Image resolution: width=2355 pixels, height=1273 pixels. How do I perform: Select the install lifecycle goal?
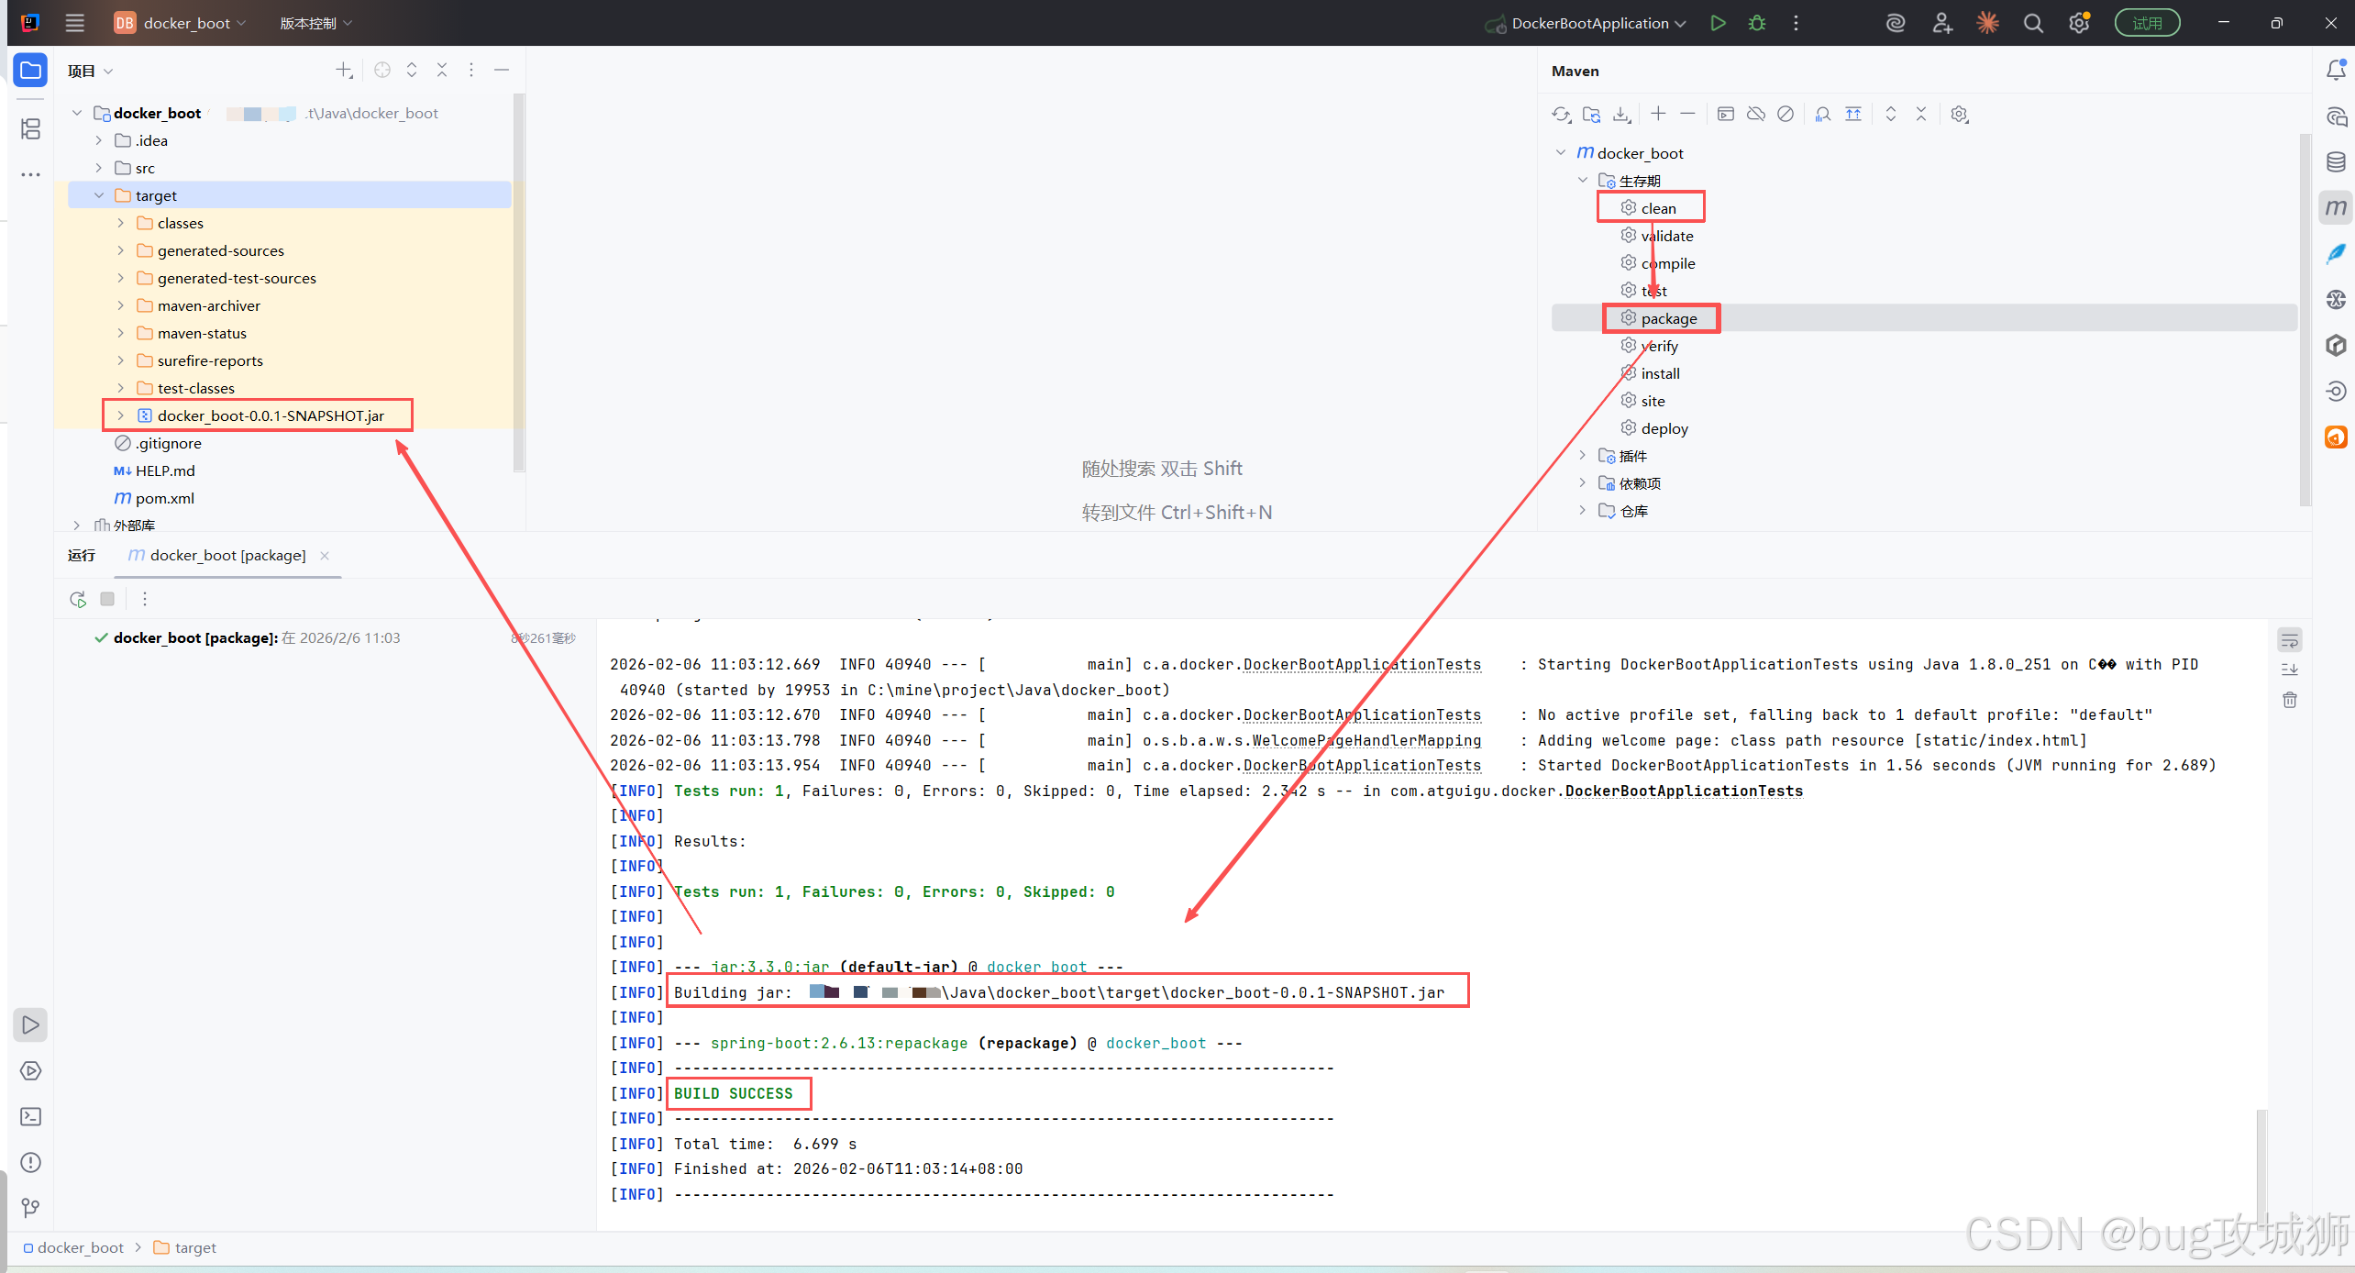(1660, 373)
